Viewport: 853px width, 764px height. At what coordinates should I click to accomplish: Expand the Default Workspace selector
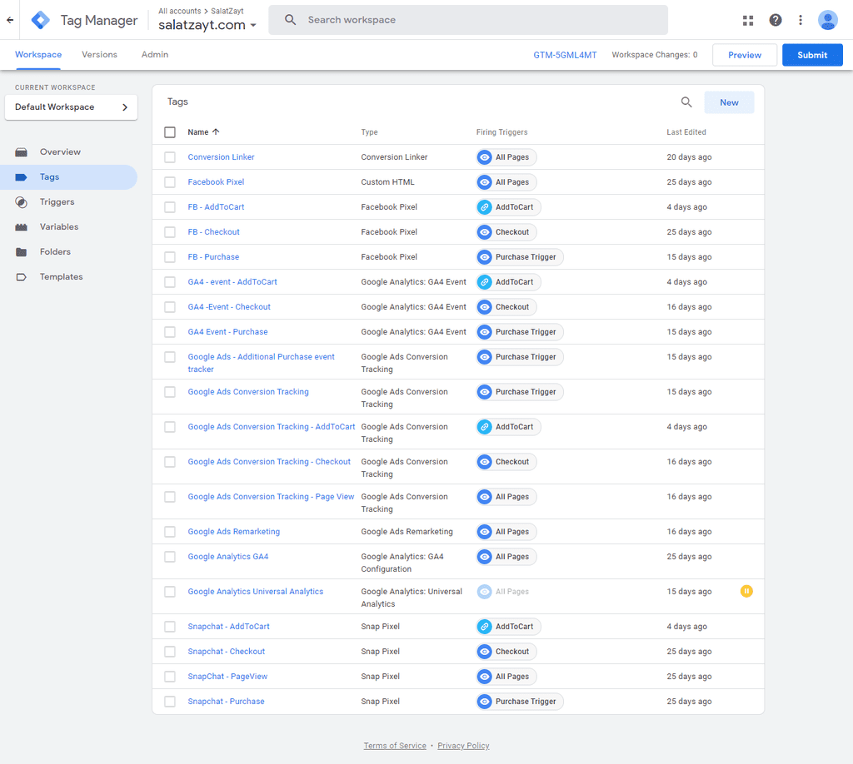pos(71,107)
